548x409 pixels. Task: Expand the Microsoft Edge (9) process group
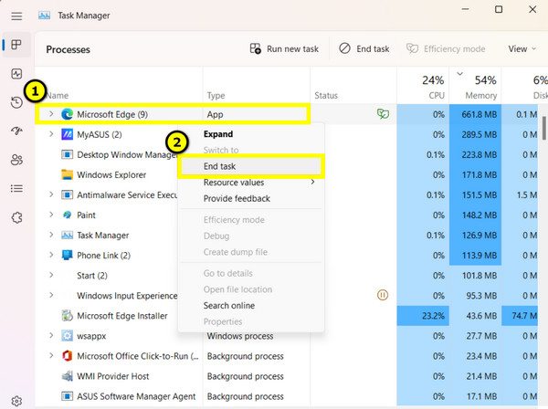coord(51,114)
